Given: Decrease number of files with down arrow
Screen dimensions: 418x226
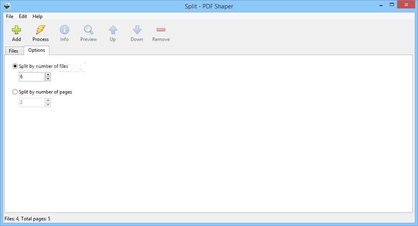Looking at the screenshot, I should (48, 79).
